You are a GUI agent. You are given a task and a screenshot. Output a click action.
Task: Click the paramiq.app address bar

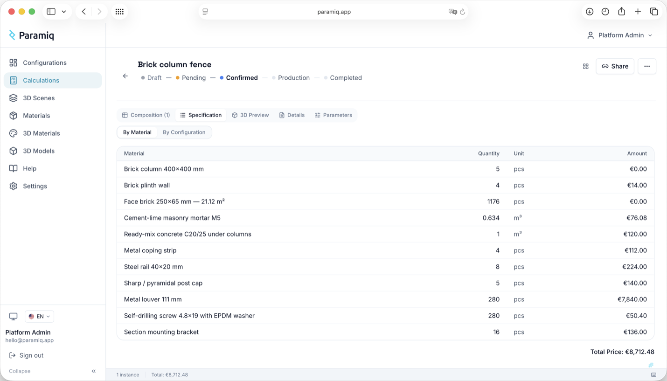(x=333, y=12)
